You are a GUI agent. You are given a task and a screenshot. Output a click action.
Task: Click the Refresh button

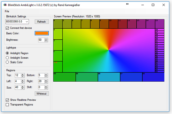[x=42, y=22]
